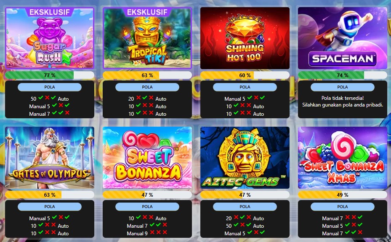The image size is (391, 242).
Task: Launch the Shining Hot 100 game
Action: click(x=245, y=38)
